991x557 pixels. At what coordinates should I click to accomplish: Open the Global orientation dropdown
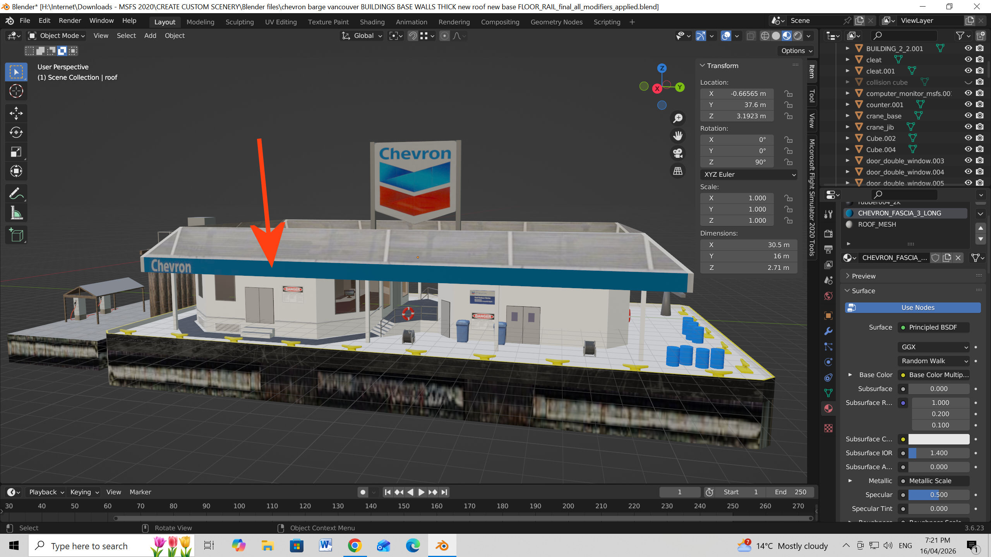click(362, 36)
